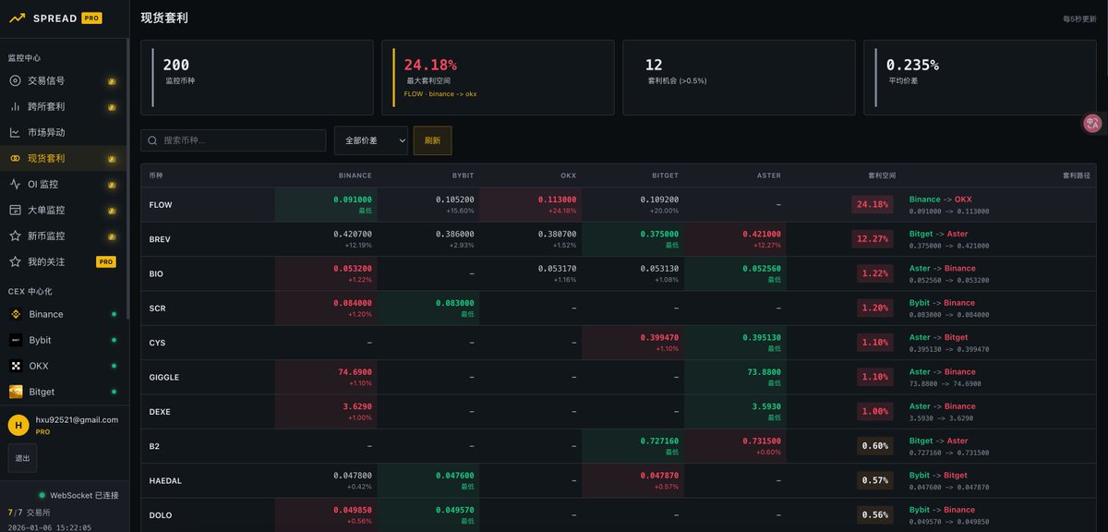Click the user avatar H circle
The width and height of the screenshot is (1108, 532).
(x=18, y=425)
